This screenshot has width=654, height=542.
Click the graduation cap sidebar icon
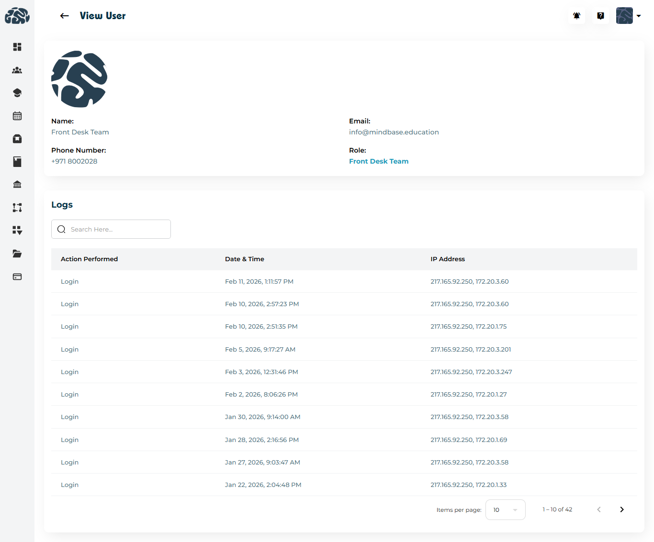coord(17,93)
